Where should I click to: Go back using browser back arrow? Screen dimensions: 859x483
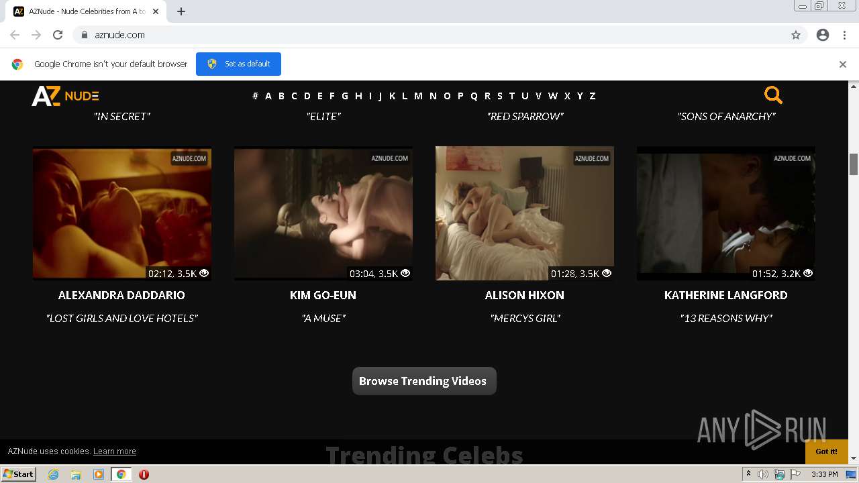[15, 35]
